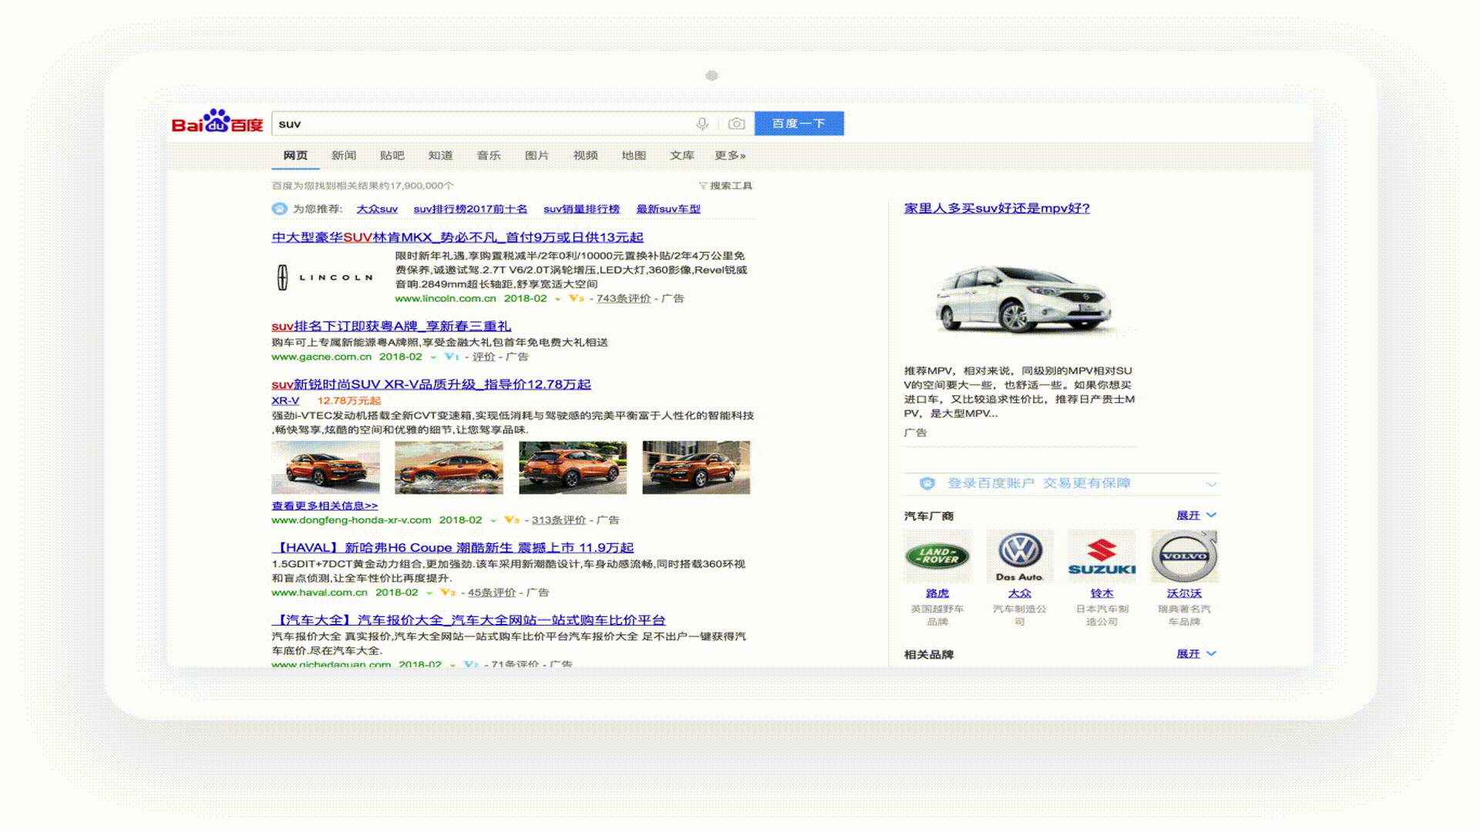
Task: Click the voice search microphone icon
Action: (x=701, y=124)
